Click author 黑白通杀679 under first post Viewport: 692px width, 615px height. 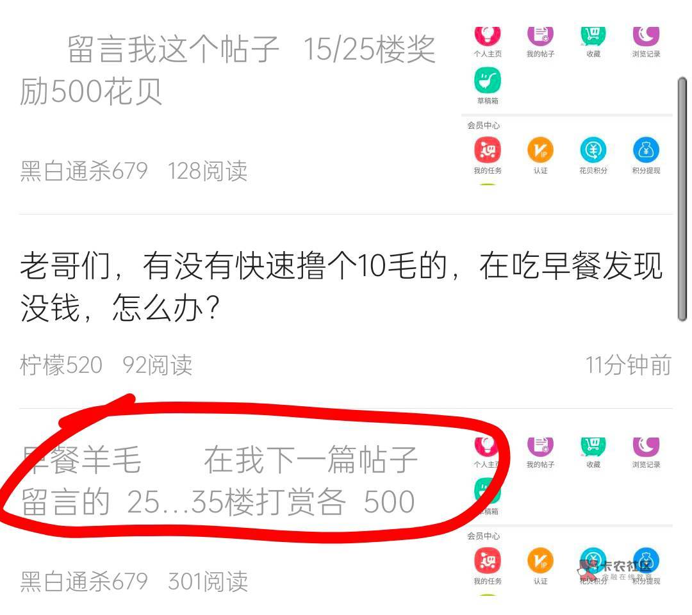83,171
